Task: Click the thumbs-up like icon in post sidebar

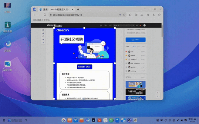Action: click(43, 33)
